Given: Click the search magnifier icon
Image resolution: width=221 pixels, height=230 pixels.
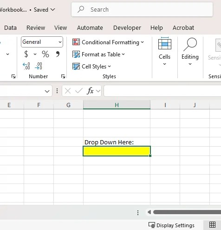Looking at the screenshot, I should [81, 9].
